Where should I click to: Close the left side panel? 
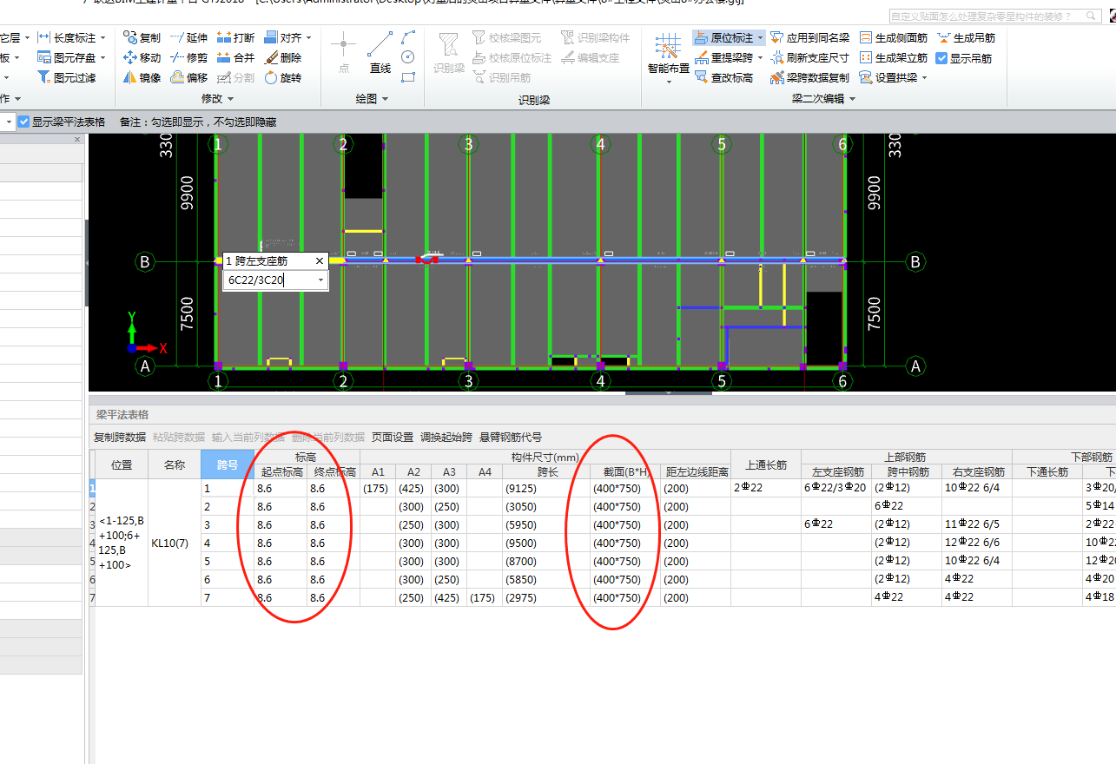(x=76, y=139)
